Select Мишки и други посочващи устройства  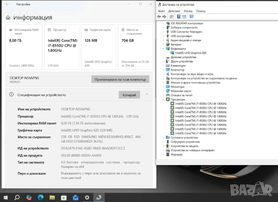click(x=195, y=83)
